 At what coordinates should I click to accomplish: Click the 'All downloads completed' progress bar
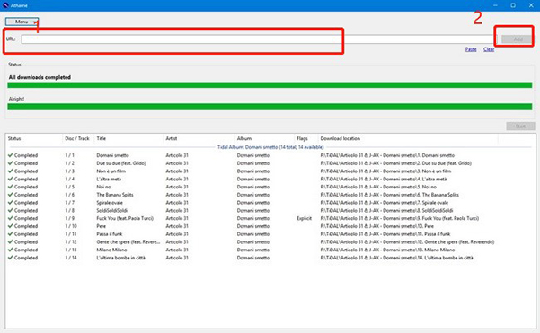(x=270, y=85)
